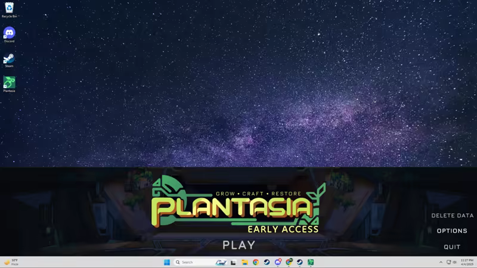Open Task View on the taskbar
The width and height of the screenshot is (477, 268).
(234, 262)
